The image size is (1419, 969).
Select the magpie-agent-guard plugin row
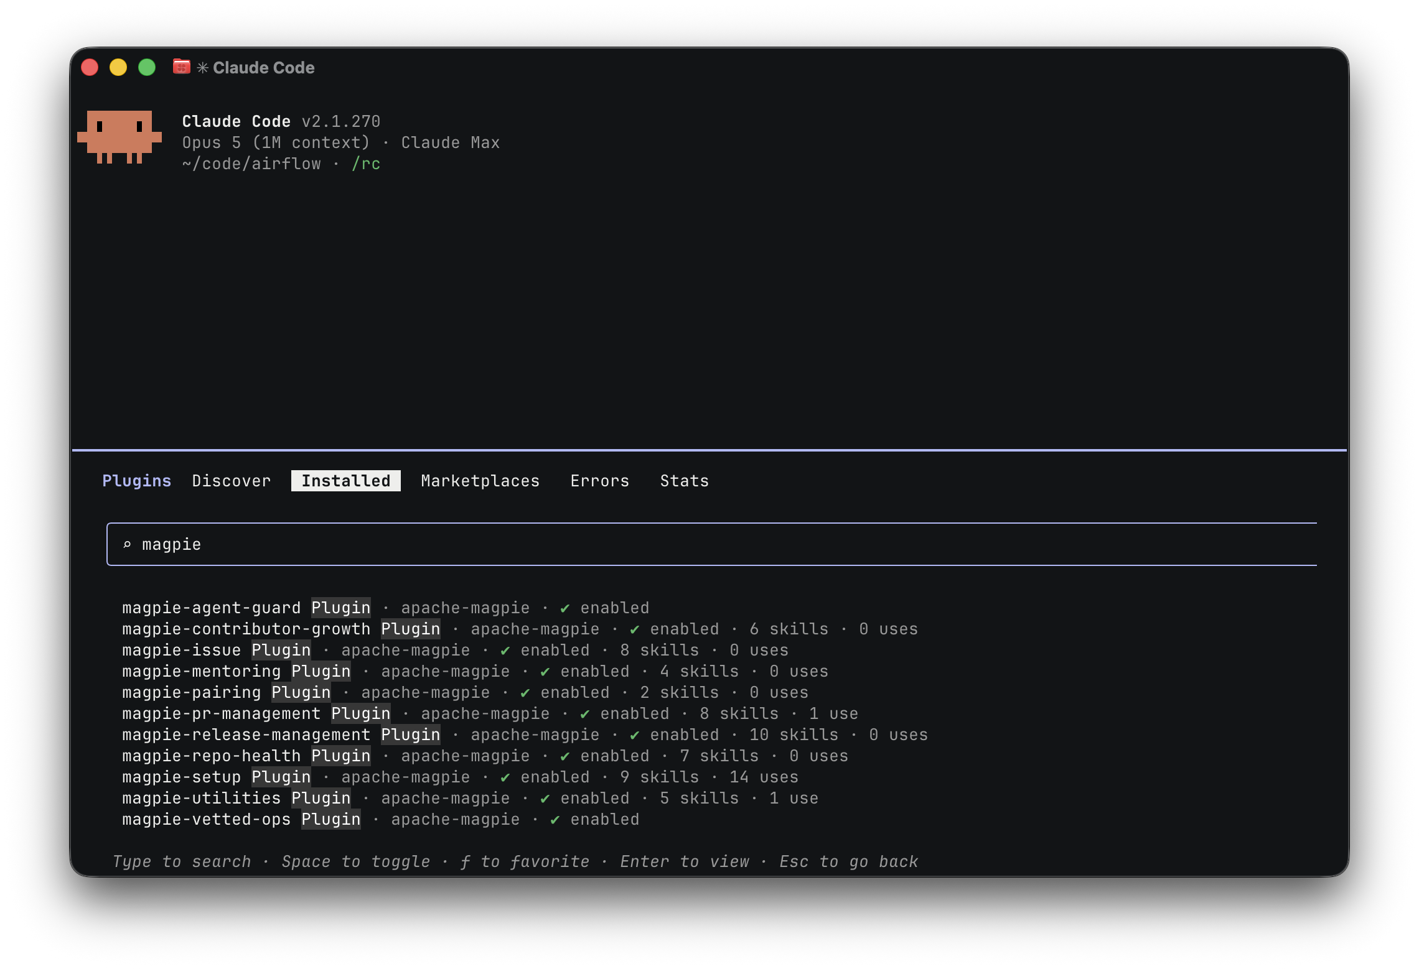point(386,608)
